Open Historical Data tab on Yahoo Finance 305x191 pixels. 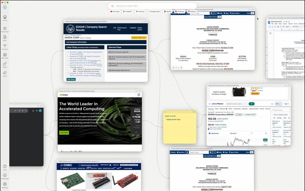click(254, 109)
